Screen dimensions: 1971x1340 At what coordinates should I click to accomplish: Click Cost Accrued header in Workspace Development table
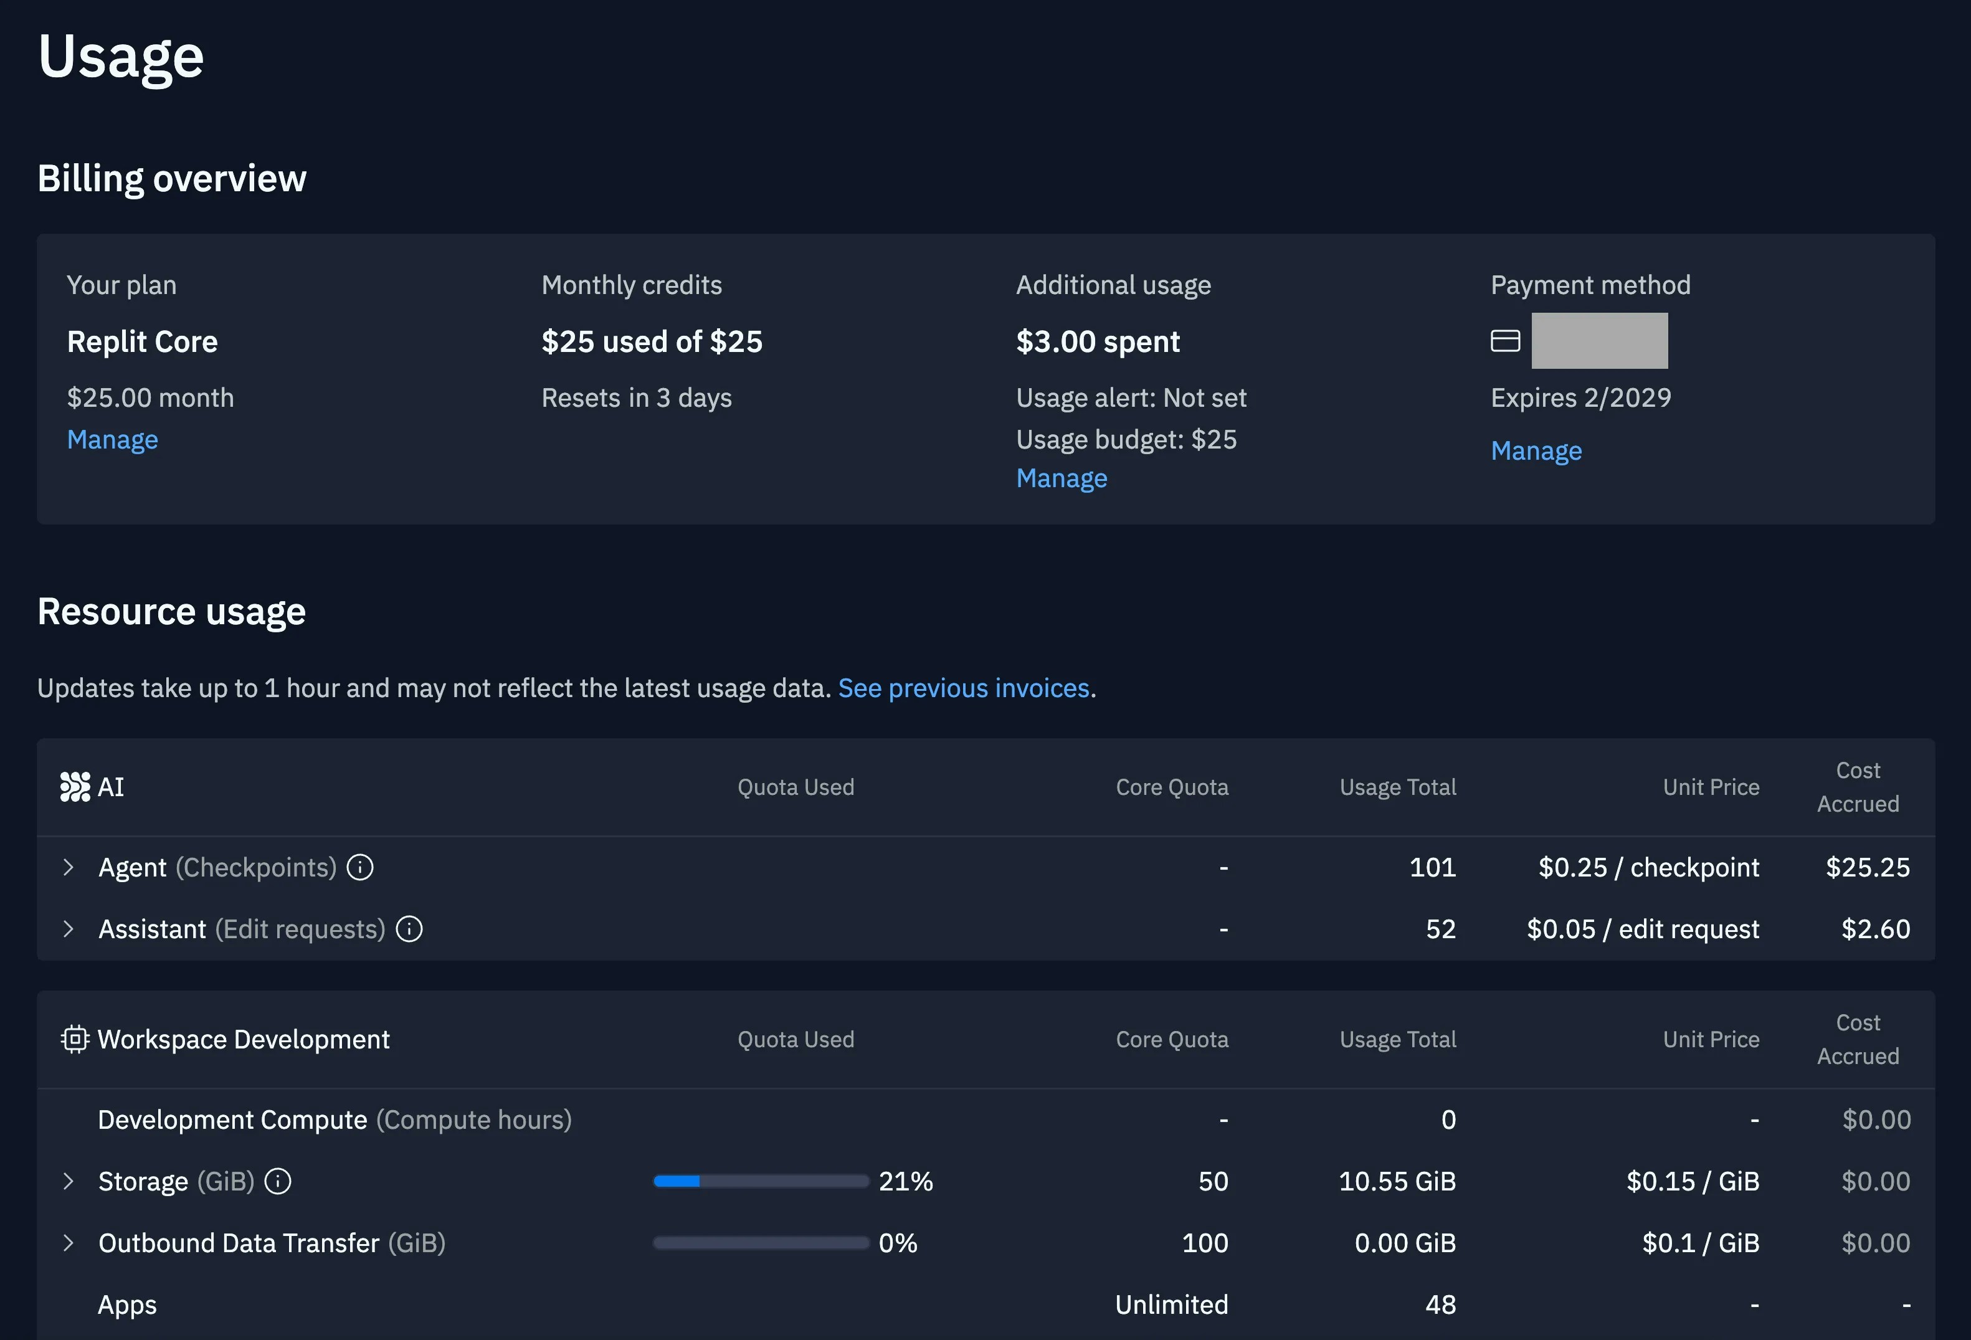[1858, 1039]
